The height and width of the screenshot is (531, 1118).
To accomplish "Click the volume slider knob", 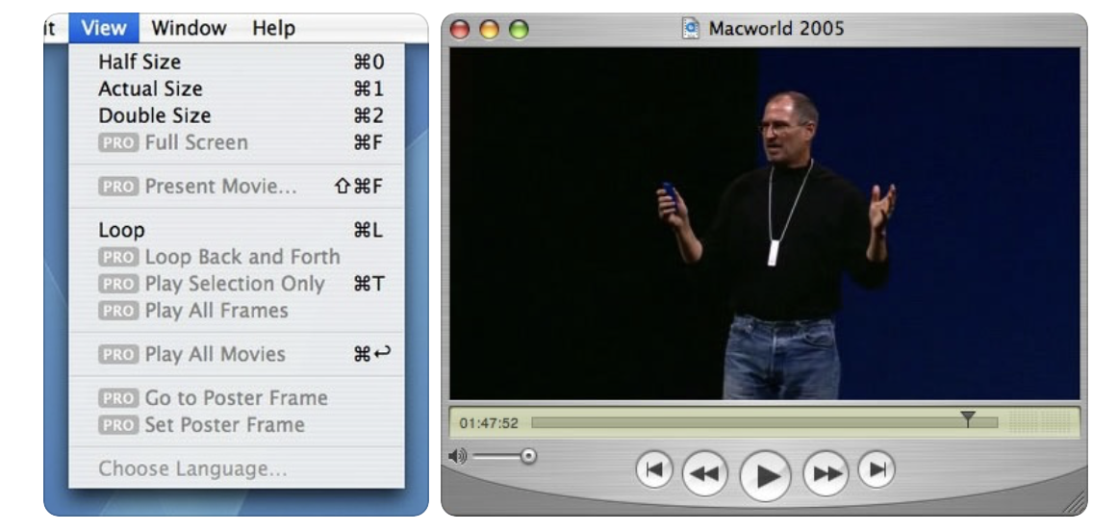I will coord(528,456).
